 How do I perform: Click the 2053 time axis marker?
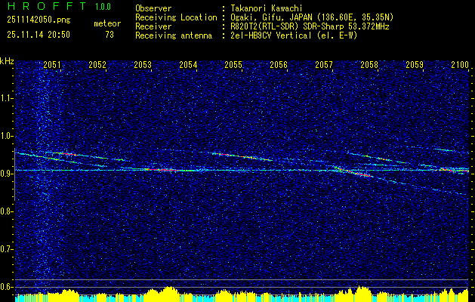click(x=143, y=65)
